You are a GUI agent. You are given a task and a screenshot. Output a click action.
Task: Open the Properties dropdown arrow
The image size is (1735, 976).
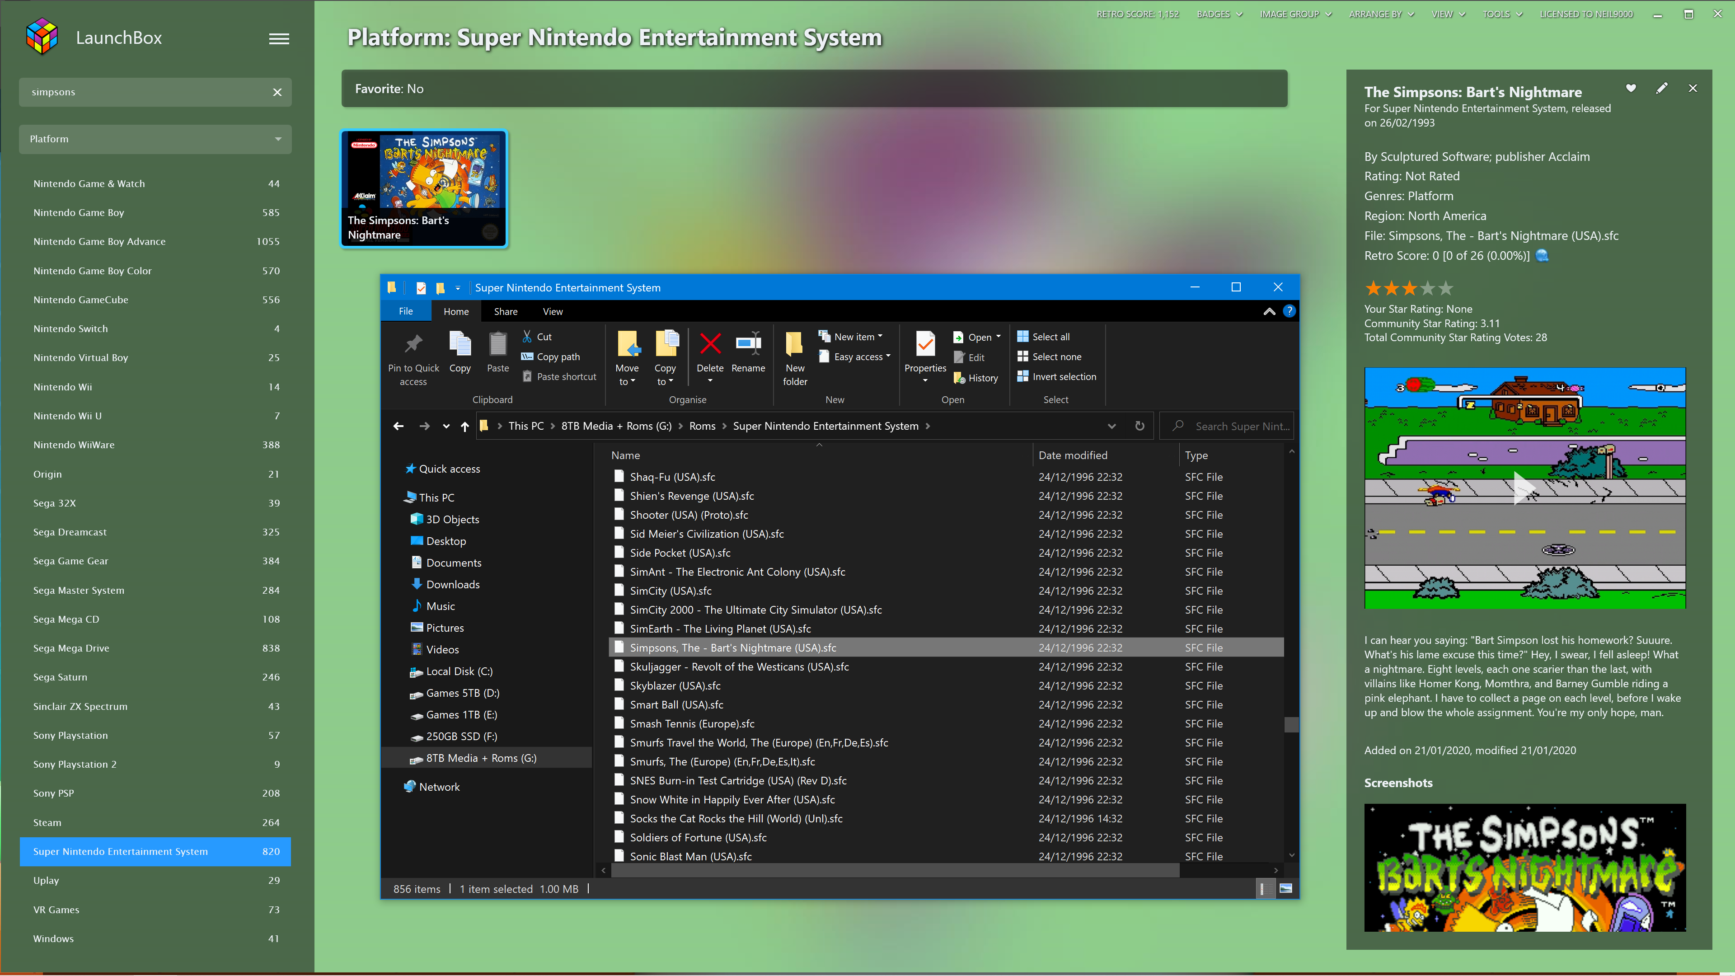coord(925,381)
